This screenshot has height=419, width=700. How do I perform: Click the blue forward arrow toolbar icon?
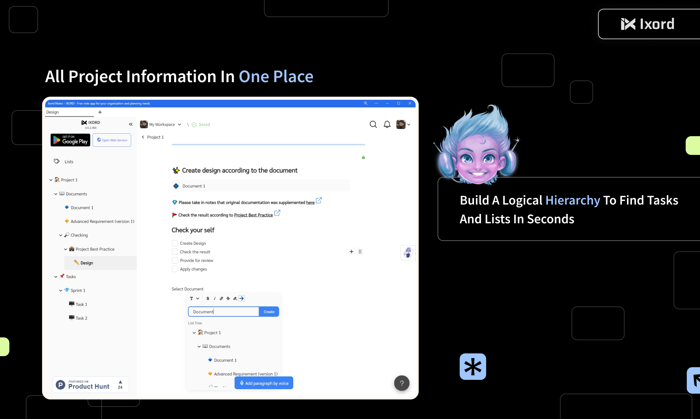(242, 298)
